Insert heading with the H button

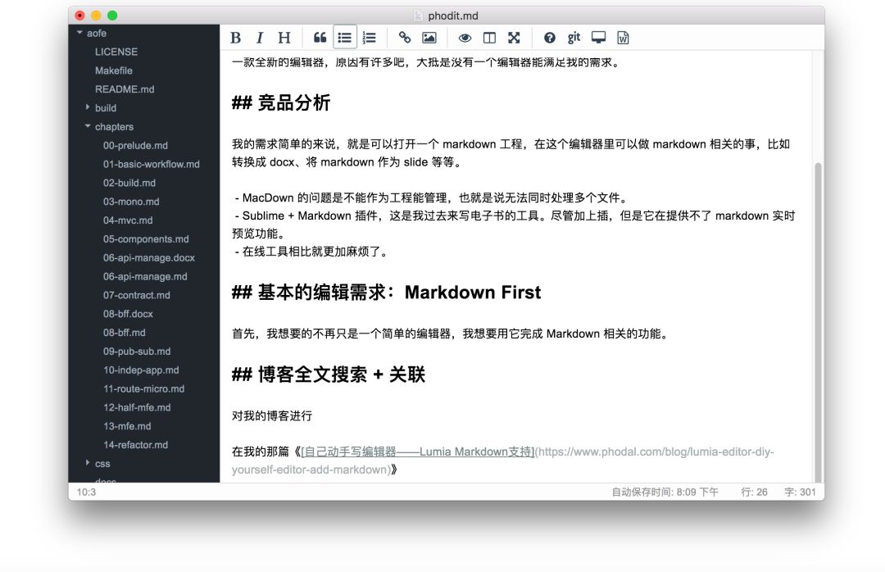pyautogui.click(x=284, y=38)
